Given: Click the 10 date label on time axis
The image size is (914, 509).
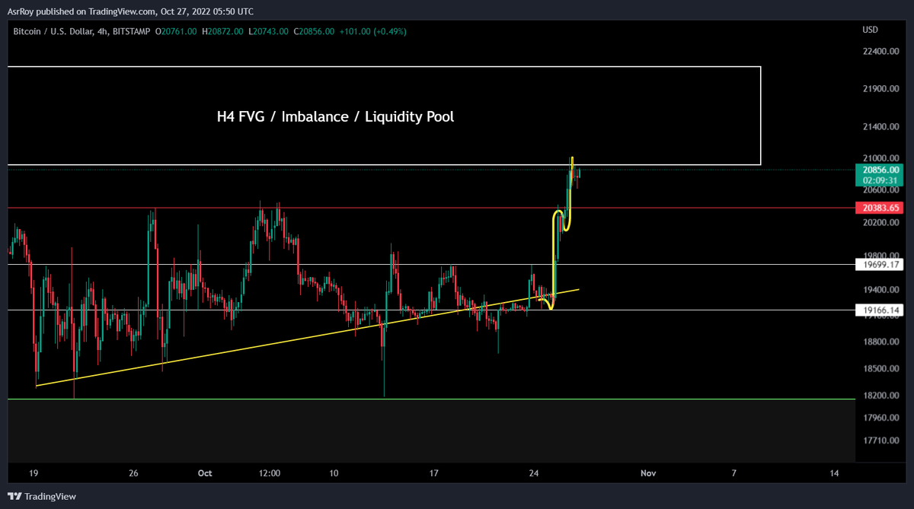Looking at the screenshot, I should pyautogui.click(x=334, y=473).
